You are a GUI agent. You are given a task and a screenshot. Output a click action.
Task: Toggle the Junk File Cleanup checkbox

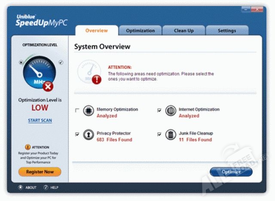(159, 134)
